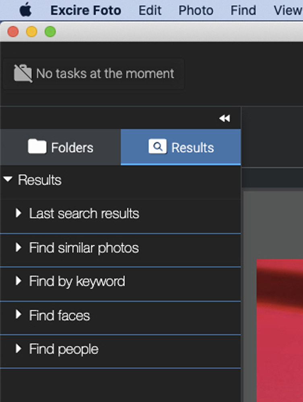Open the Photo menu
This screenshot has width=303, height=402.
(x=196, y=10)
